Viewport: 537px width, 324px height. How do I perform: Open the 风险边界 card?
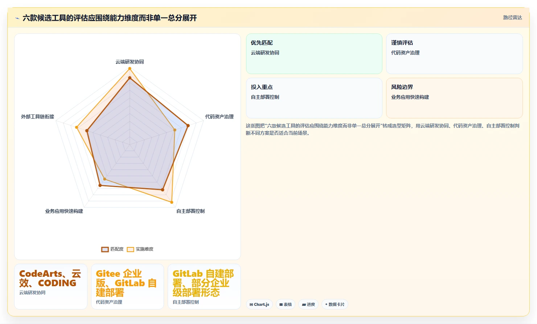point(454,98)
